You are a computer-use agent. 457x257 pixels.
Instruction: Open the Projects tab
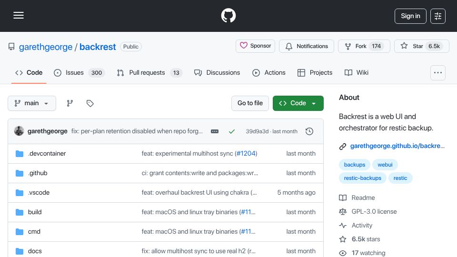pos(315,72)
